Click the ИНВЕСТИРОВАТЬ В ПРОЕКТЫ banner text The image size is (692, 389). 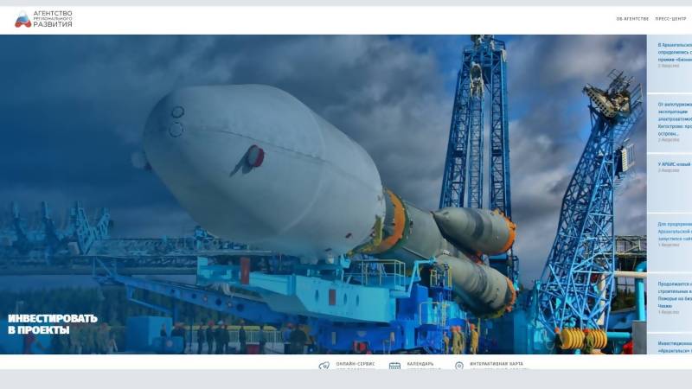(x=53, y=324)
